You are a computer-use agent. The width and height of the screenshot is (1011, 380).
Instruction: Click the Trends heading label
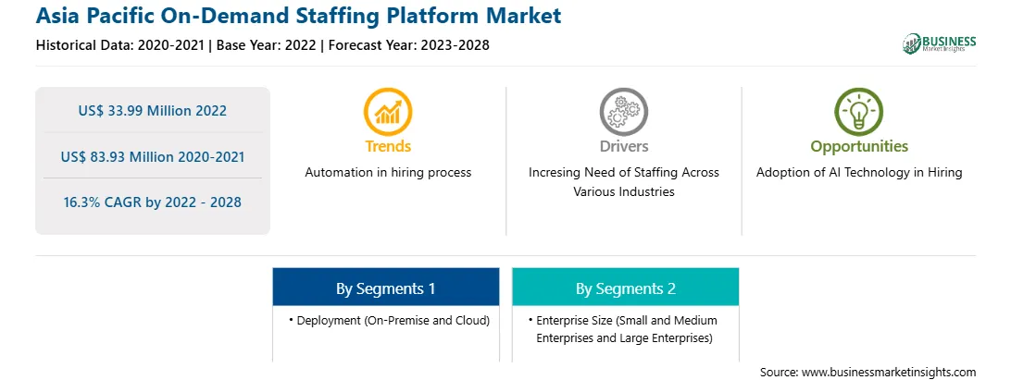point(388,146)
